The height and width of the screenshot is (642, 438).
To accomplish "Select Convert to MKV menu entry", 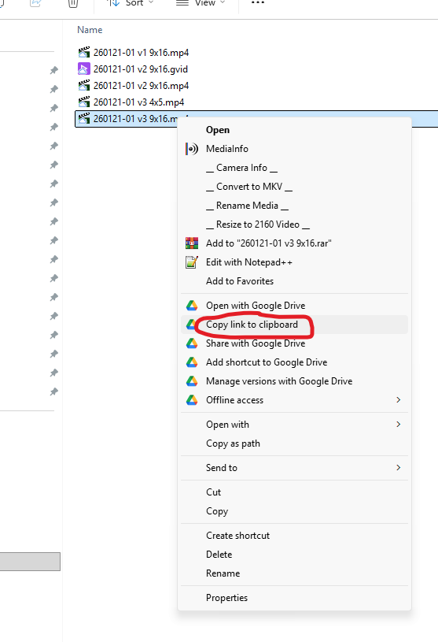I will (294, 186).
